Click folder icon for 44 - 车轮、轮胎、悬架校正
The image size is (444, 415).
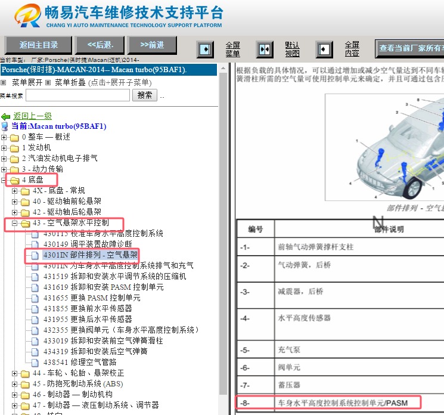tap(25, 374)
